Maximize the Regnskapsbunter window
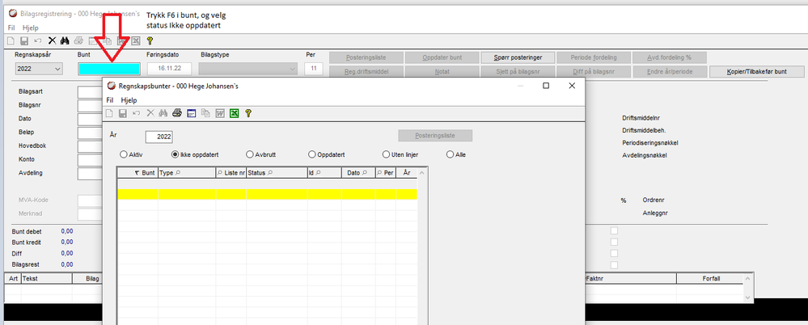The height and width of the screenshot is (325, 808). tap(546, 86)
